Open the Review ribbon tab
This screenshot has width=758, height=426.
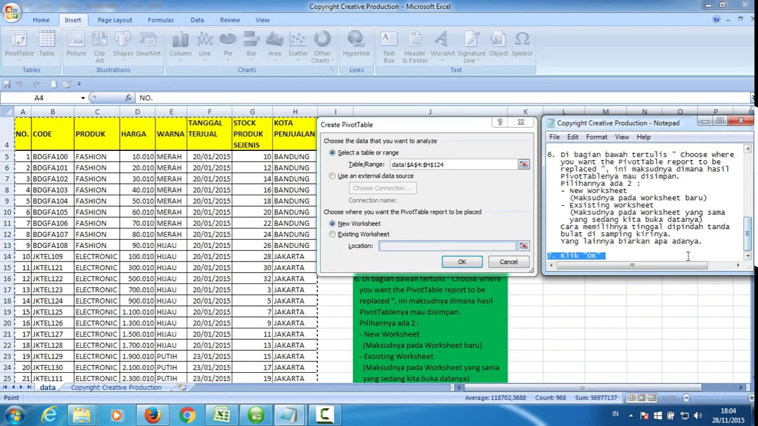230,20
